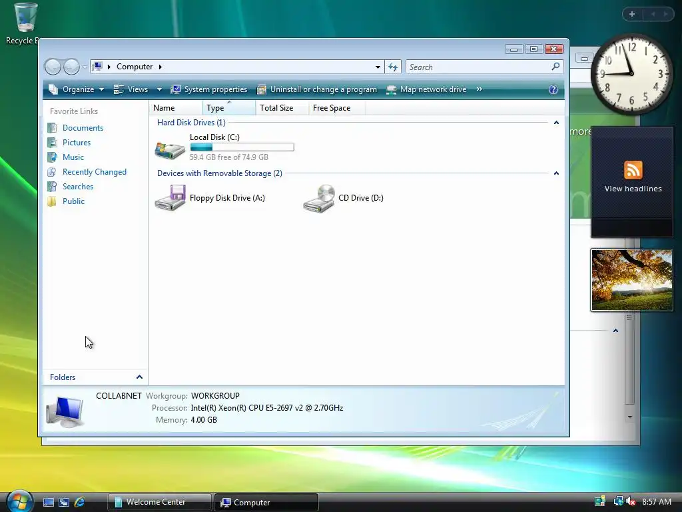Screen dimensions: 682x512
Task: Choose Map network drive
Action: (x=426, y=89)
